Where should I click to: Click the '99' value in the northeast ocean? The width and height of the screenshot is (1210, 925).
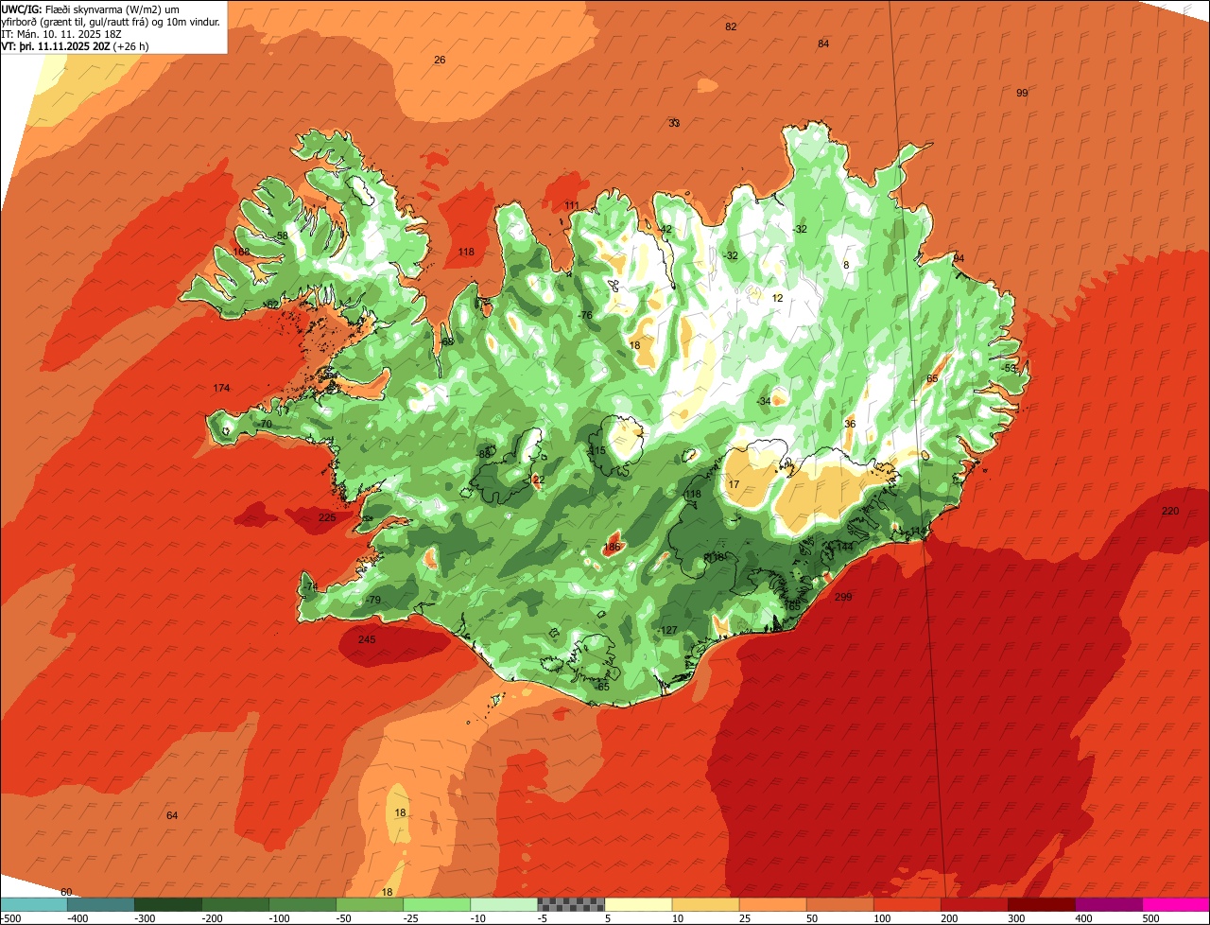coord(1022,93)
